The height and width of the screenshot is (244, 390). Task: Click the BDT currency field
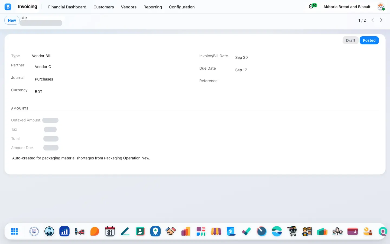coord(38,92)
